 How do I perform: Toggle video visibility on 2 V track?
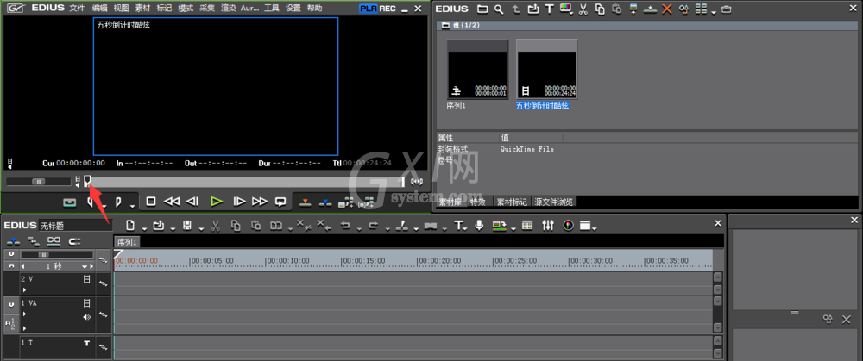tap(86, 279)
